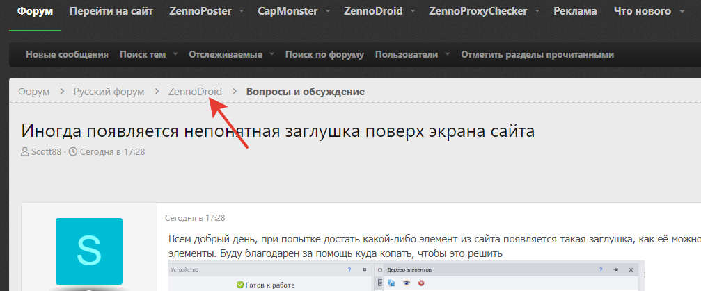701x291 pixels.
Task: Show Новые сообщения in the sub-navigation
Action: [67, 54]
